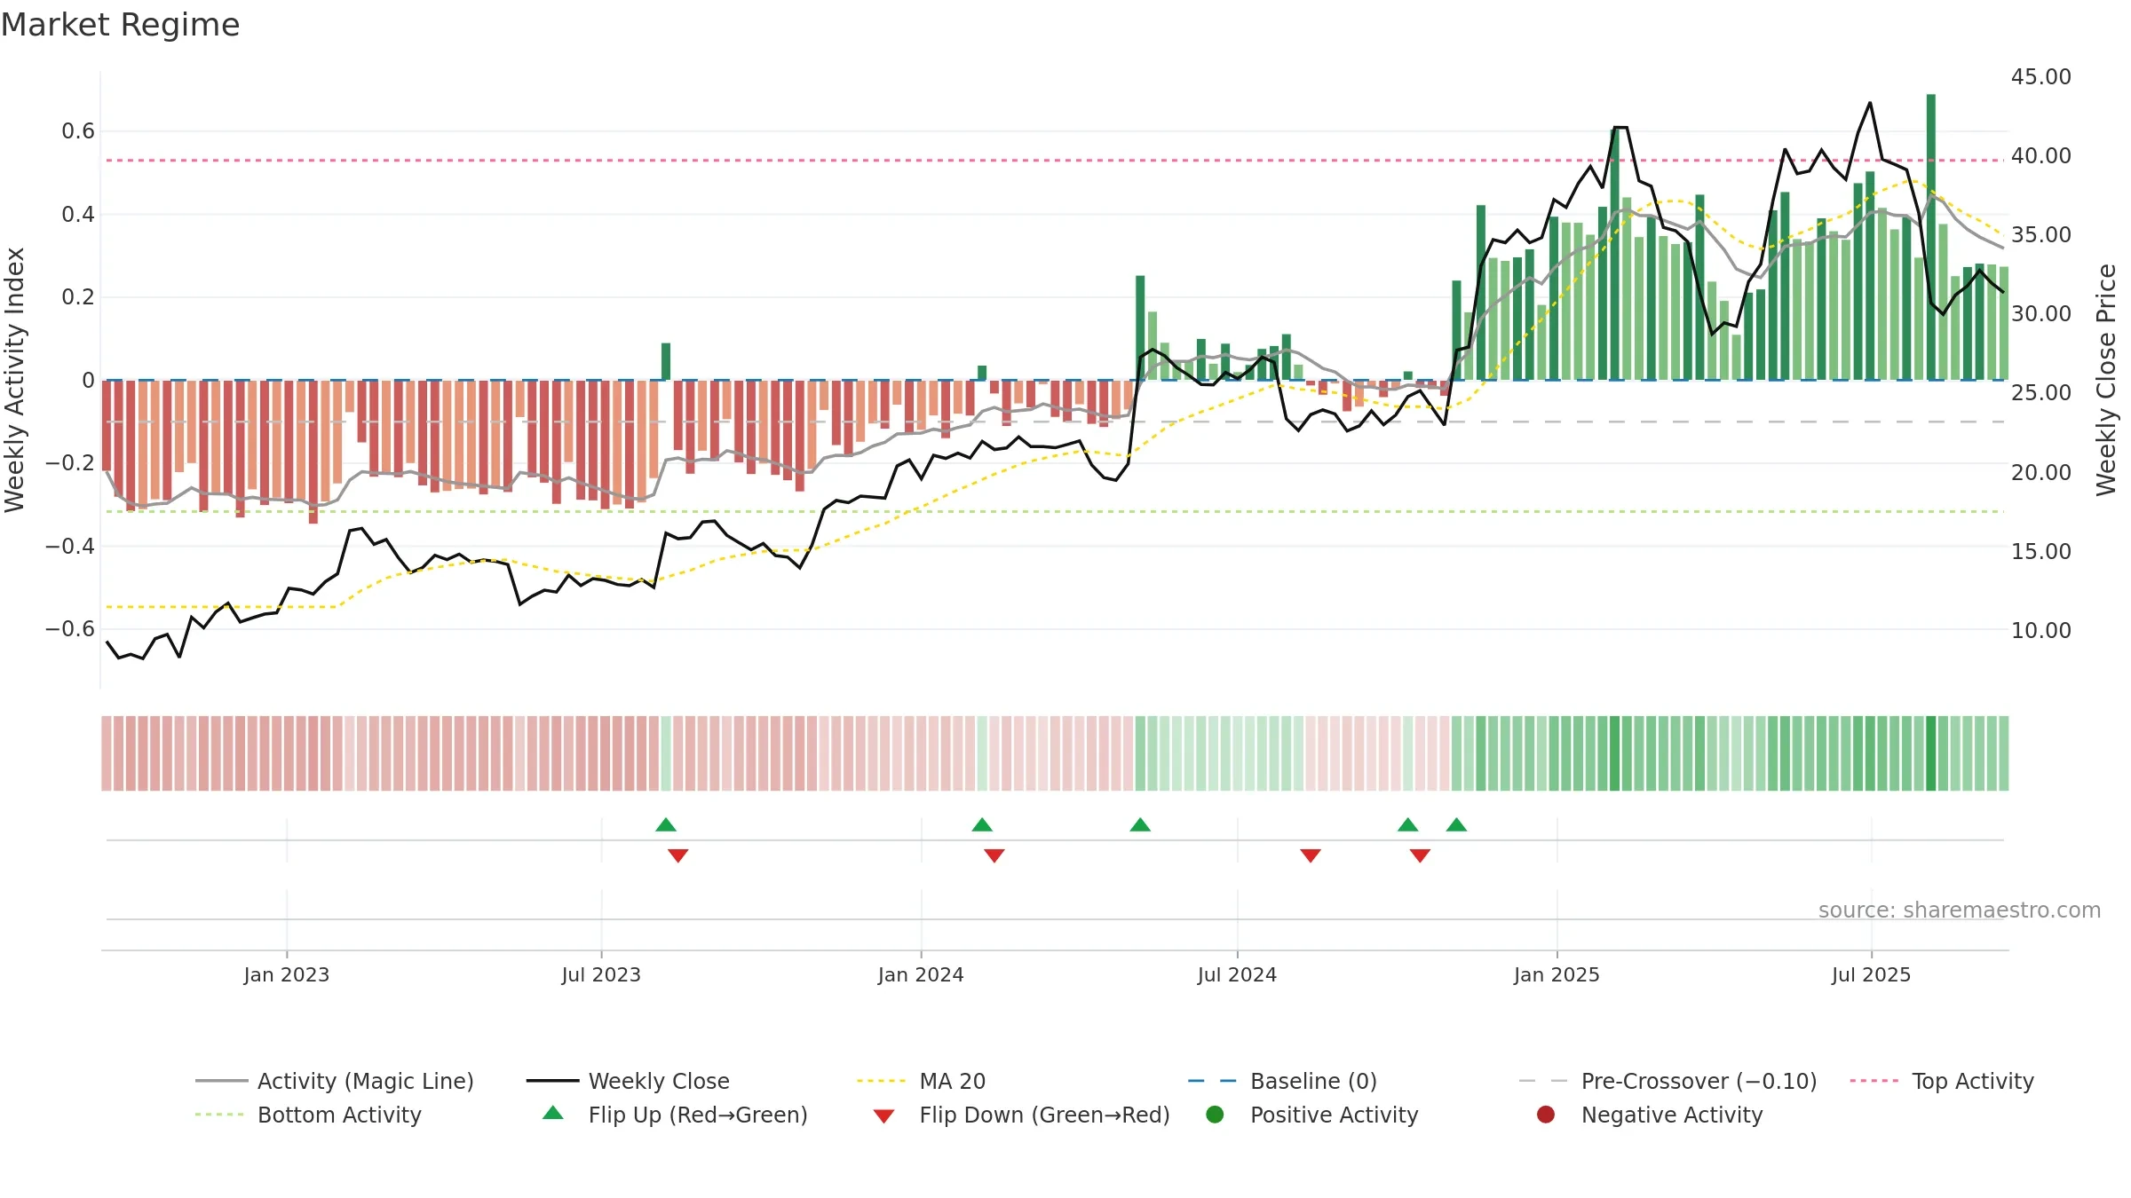This screenshot has height=1198, width=2131.
Task: Toggle the Weekly Close legend entry
Action: tap(628, 1081)
